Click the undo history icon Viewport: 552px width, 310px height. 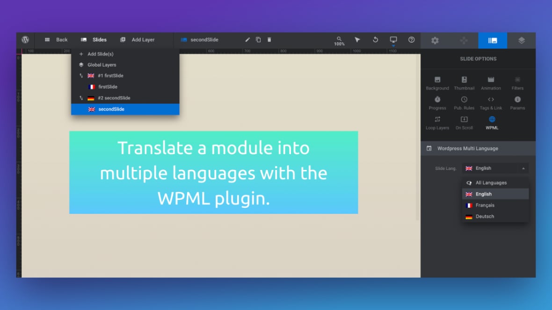[375, 40]
